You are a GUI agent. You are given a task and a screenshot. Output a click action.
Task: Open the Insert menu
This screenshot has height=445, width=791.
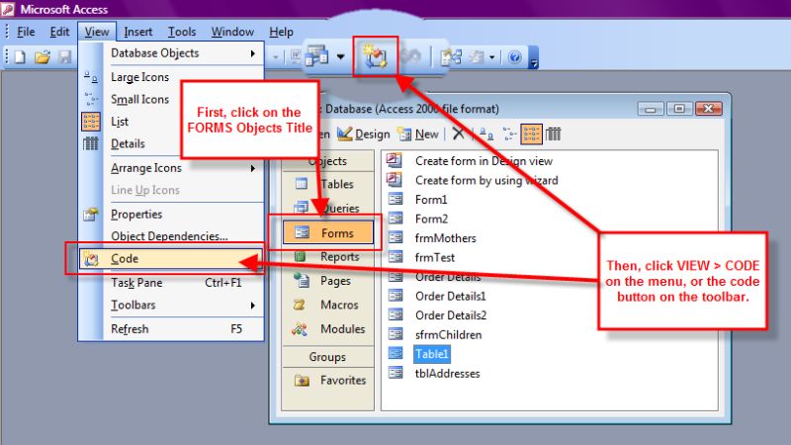[137, 32]
